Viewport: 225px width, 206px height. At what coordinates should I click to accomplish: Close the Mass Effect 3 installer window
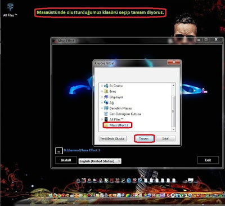pos(216,39)
